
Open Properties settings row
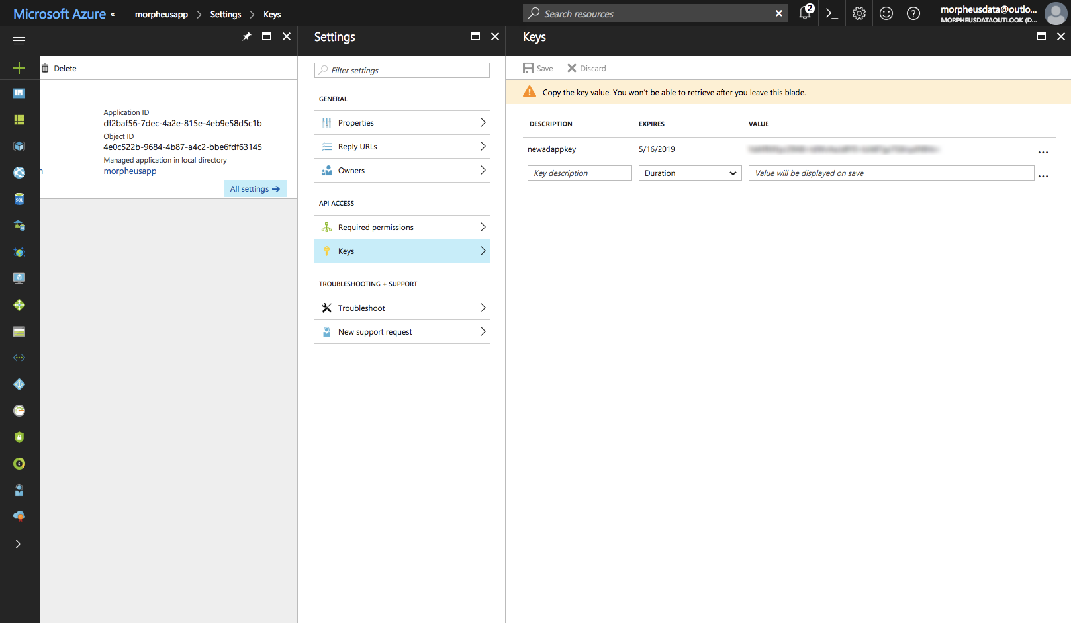[x=402, y=123]
